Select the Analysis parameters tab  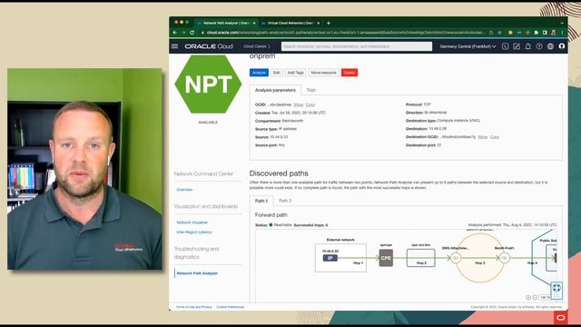275,90
